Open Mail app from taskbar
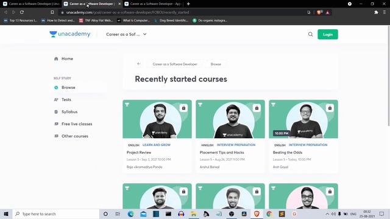Image resolution: width=390 pixels, height=219 pixels. click(x=143, y=214)
